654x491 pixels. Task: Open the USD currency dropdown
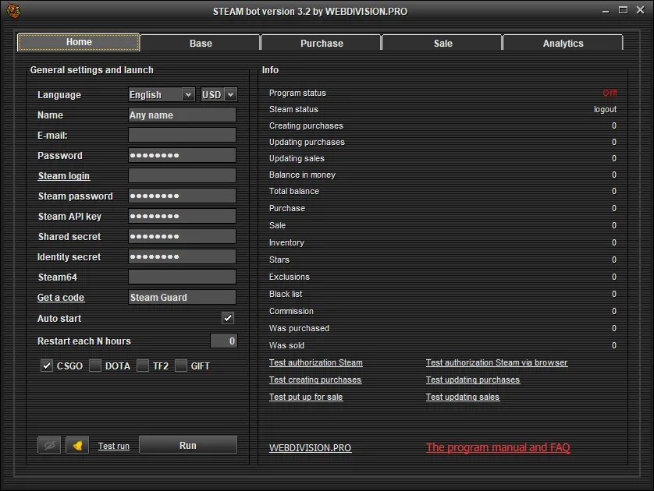pyautogui.click(x=219, y=94)
